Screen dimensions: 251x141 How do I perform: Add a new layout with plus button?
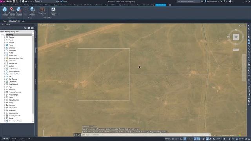pos(29,139)
